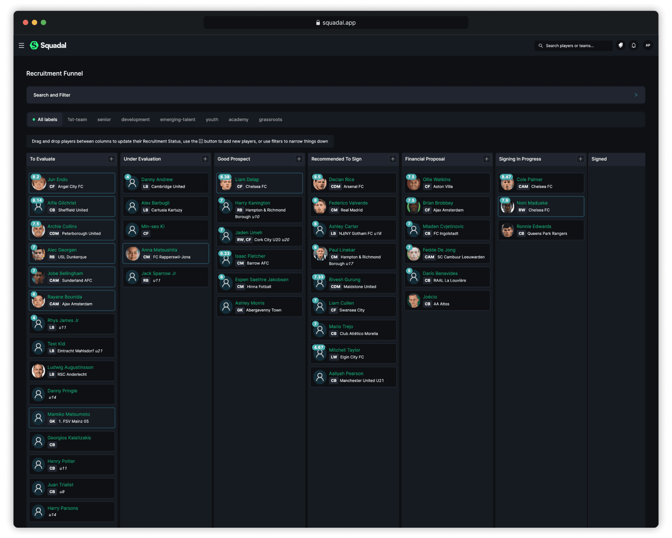Click Isaac Fletcher's 6.33 rating badge

(225, 253)
